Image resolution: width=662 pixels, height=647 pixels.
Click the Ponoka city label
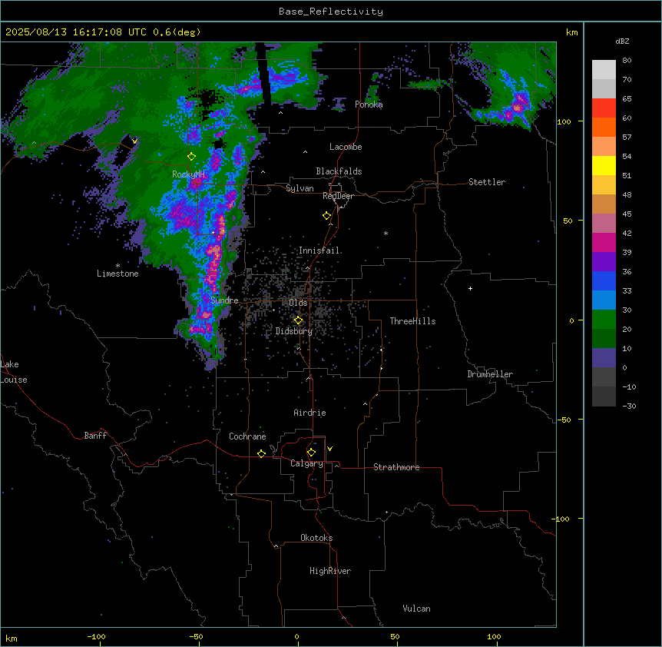tap(369, 105)
